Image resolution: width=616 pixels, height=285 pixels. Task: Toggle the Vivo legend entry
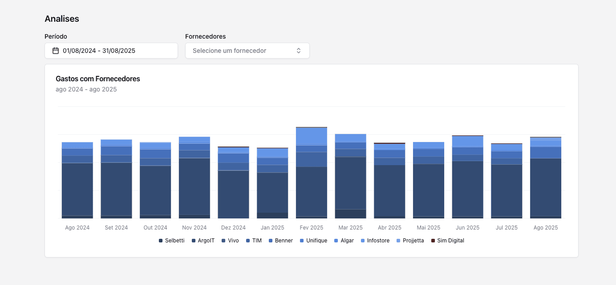(x=230, y=241)
